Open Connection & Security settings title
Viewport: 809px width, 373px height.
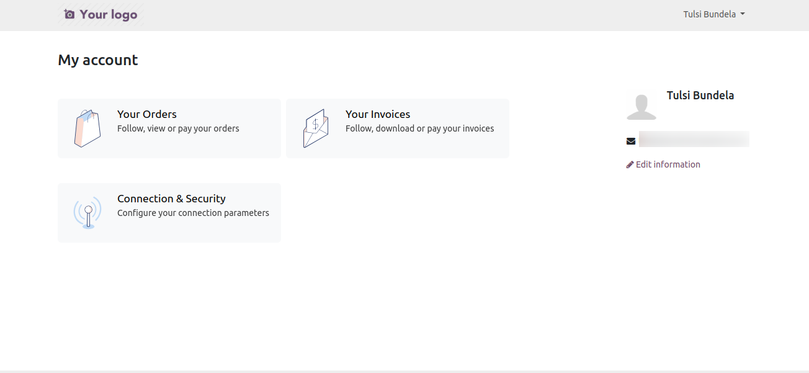tap(171, 199)
